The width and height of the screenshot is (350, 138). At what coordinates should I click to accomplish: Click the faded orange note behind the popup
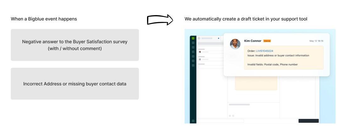pos(256,83)
